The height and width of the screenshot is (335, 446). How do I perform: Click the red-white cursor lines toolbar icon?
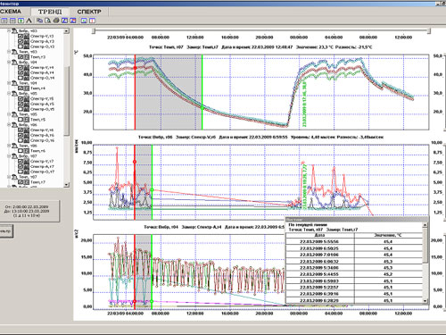(93, 21)
